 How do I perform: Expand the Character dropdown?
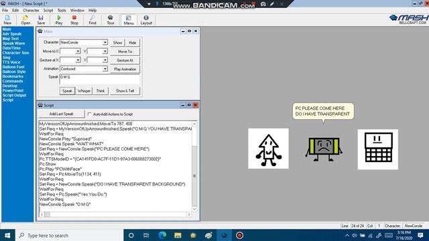105,43
